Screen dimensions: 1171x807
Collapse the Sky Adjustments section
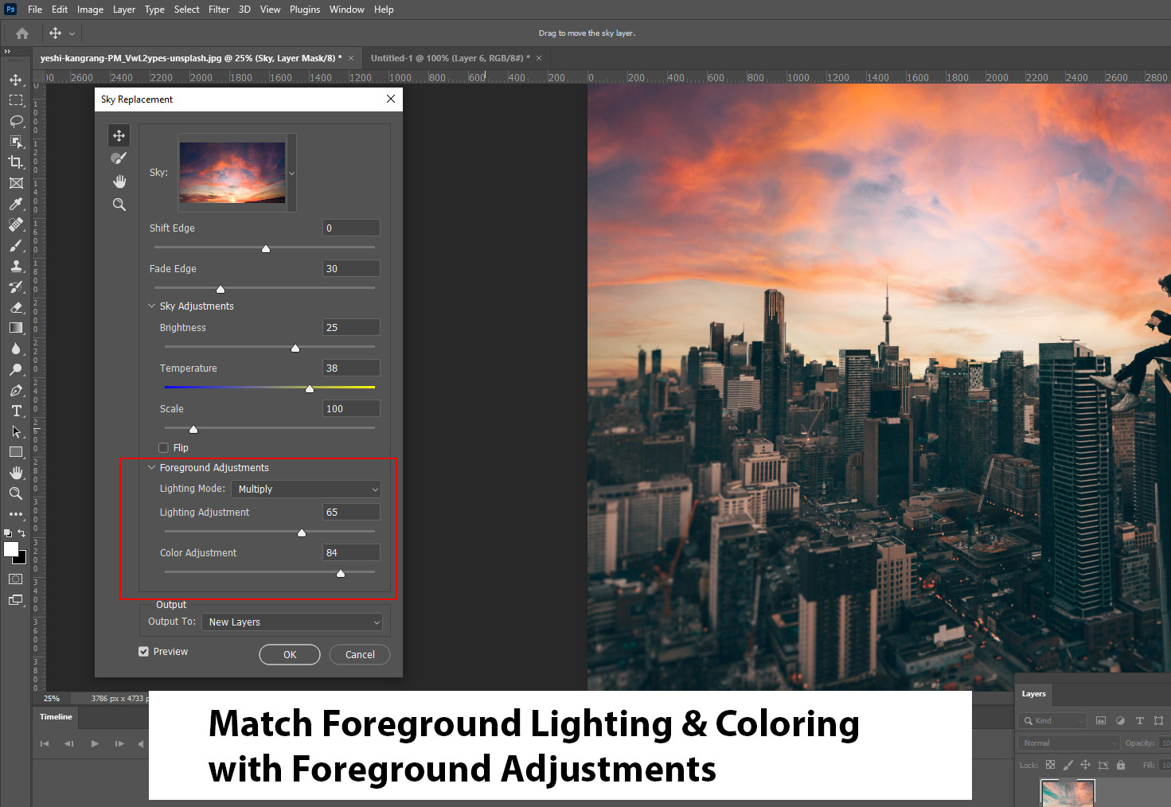152,306
